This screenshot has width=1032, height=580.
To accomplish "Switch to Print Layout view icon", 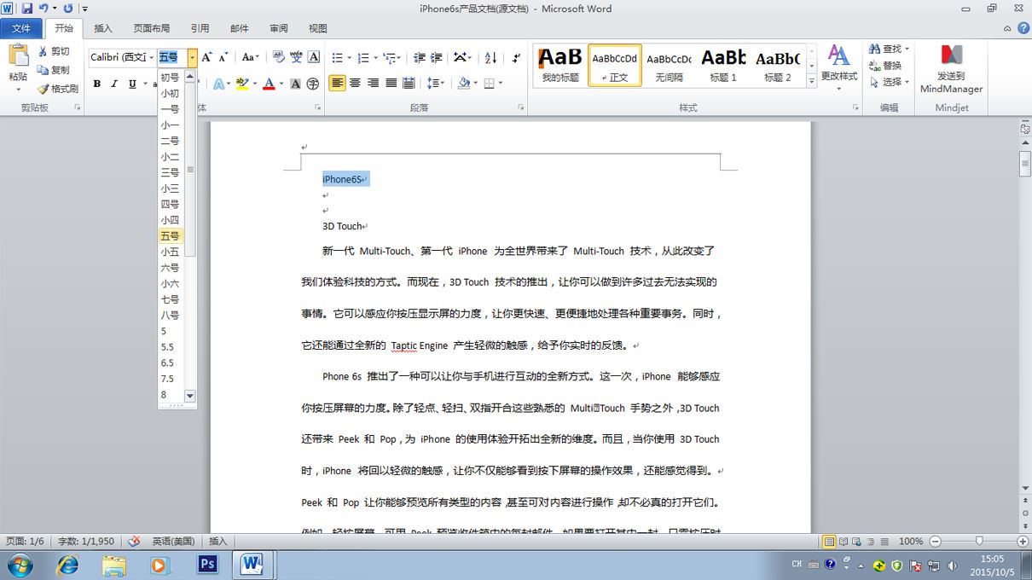I will 829,541.
